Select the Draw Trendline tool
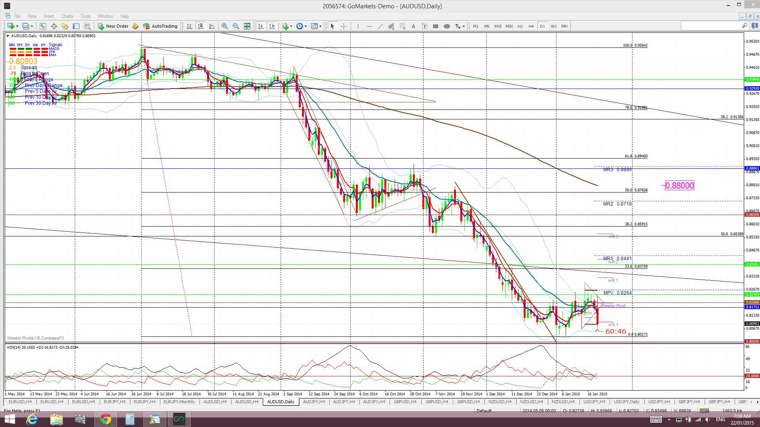760x427 pixels. (x=380, y=26)
